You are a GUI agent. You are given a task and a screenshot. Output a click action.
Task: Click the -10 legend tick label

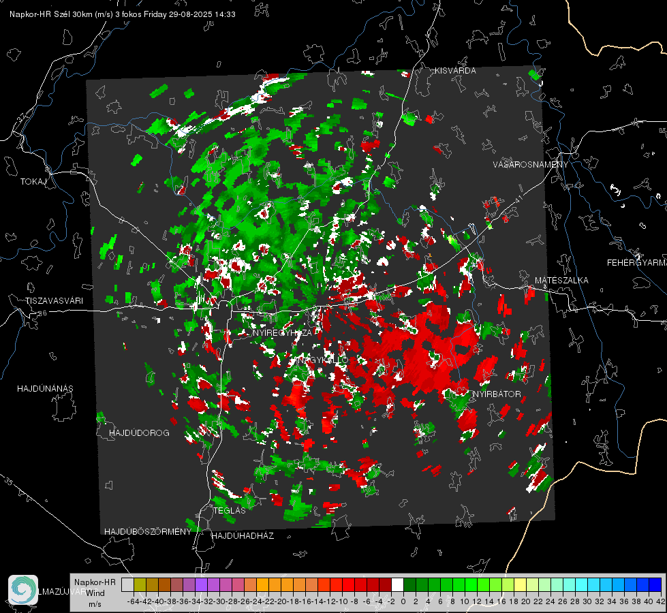click(x=341, y=601)
